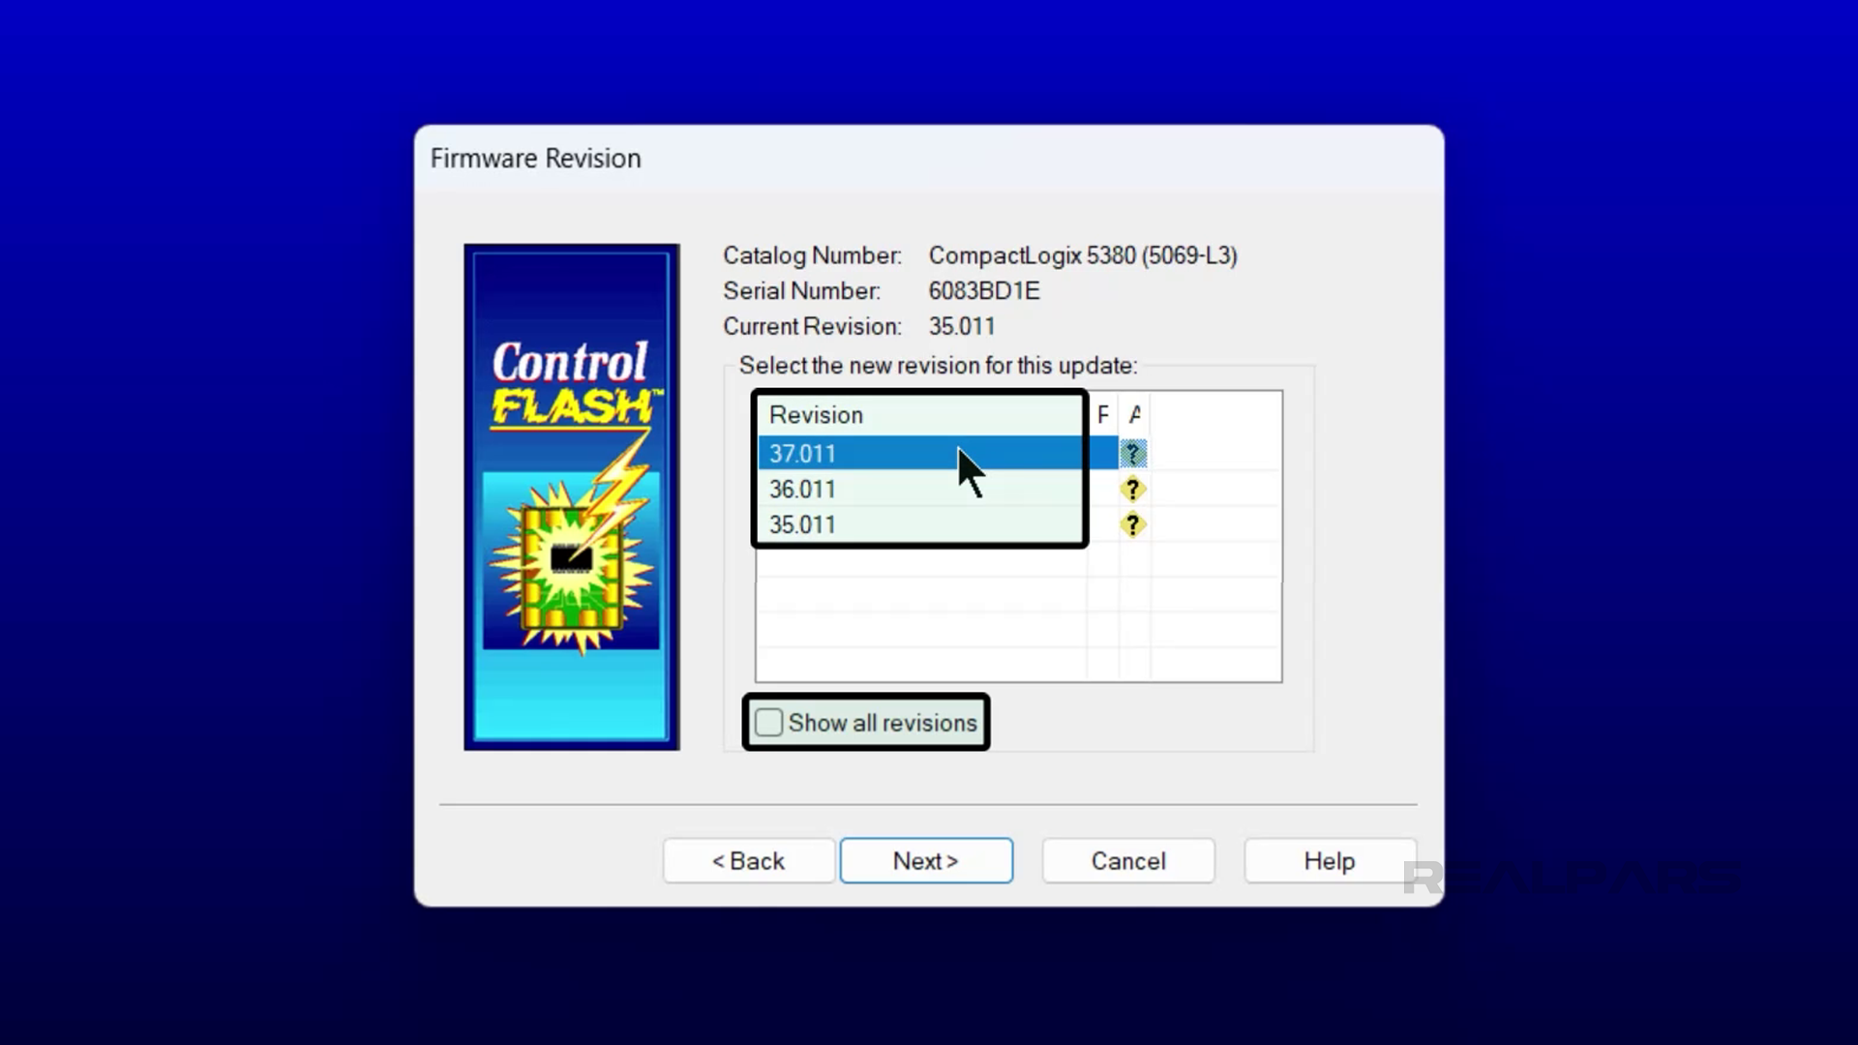
Task: Click the Revision column header
Action: [921, 414]
